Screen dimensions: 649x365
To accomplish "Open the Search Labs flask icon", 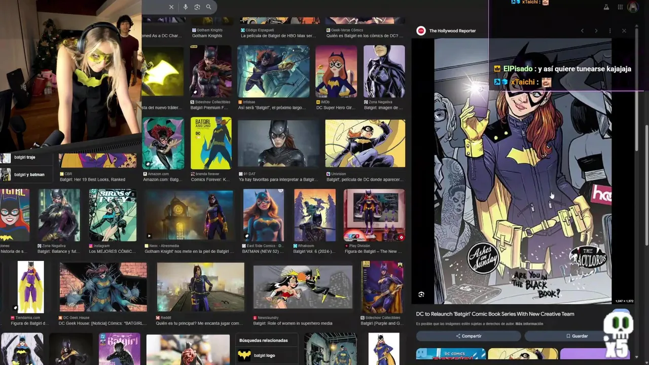I will click(x=606, y=7).
